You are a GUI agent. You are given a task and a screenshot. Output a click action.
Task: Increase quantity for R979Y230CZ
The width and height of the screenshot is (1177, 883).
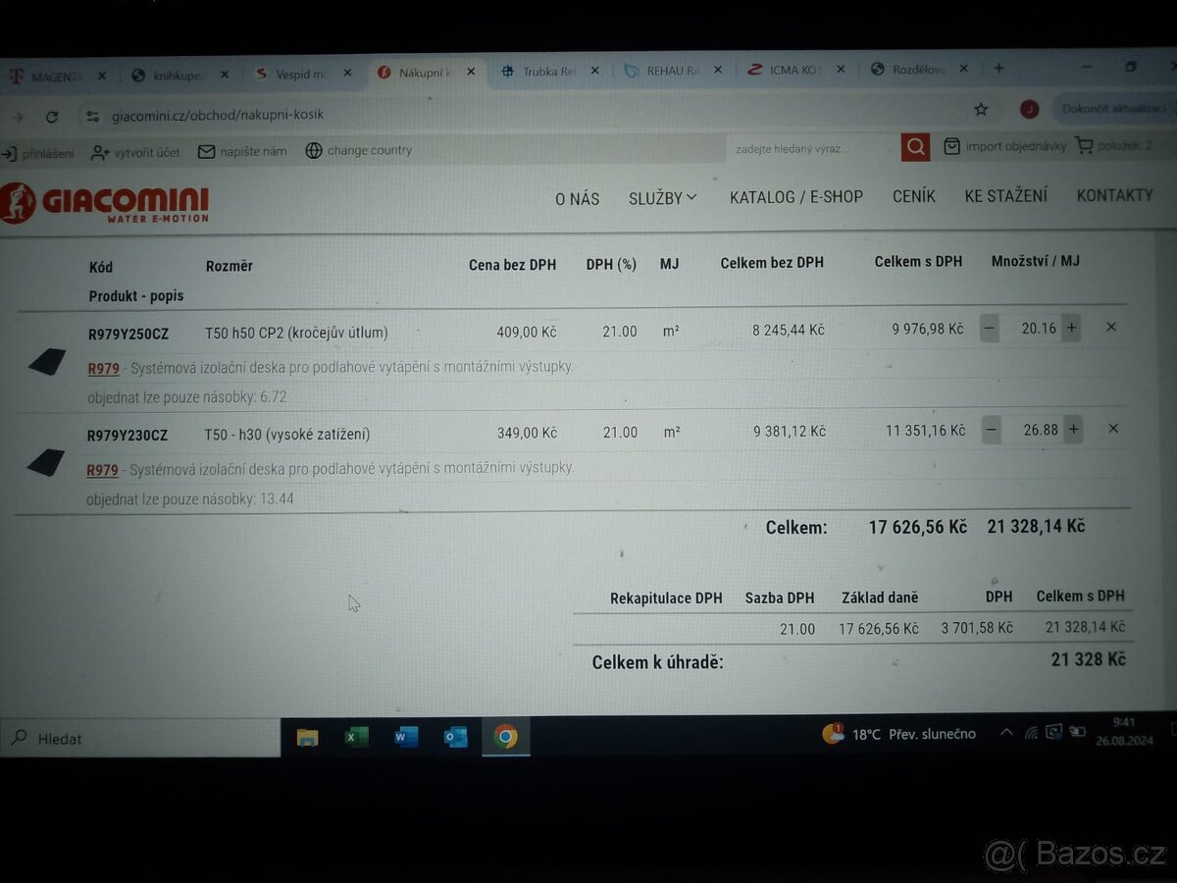coord(1073,429)
